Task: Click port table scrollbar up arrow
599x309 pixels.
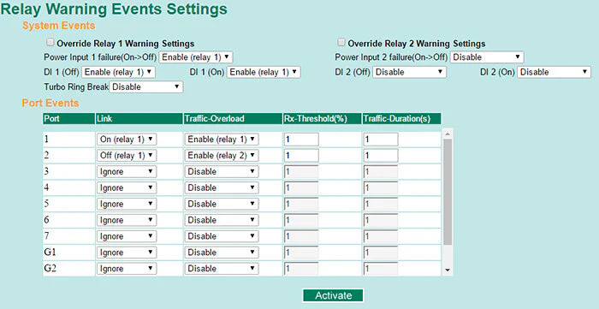Action: pos(448,134)
